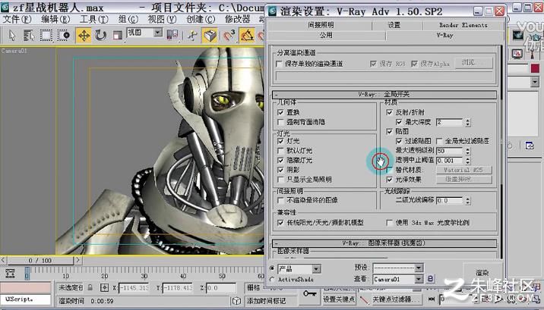The width and height of the screenshot is (544, 310).
Task: Click the 浏览 Browse button
Action: tap(473, 63)
